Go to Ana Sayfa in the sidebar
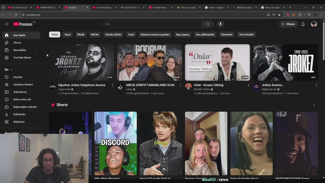The width and height of the screenshot is (325, 183). (21, 35)
